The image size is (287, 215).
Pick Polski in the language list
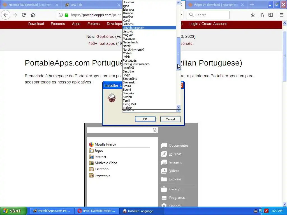(149, 57)
